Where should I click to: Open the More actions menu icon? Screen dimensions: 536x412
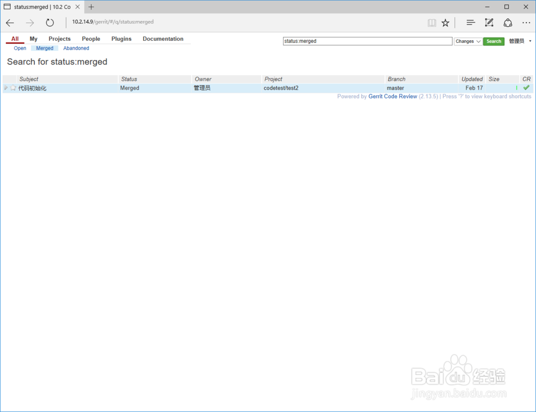526,23
